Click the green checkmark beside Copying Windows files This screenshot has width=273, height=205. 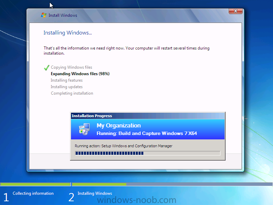pos(46,68)
